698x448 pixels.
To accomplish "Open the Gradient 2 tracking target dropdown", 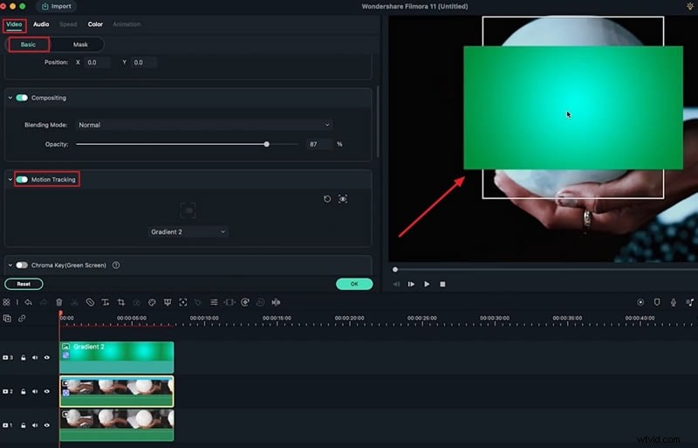I will (x=188, y=231).
